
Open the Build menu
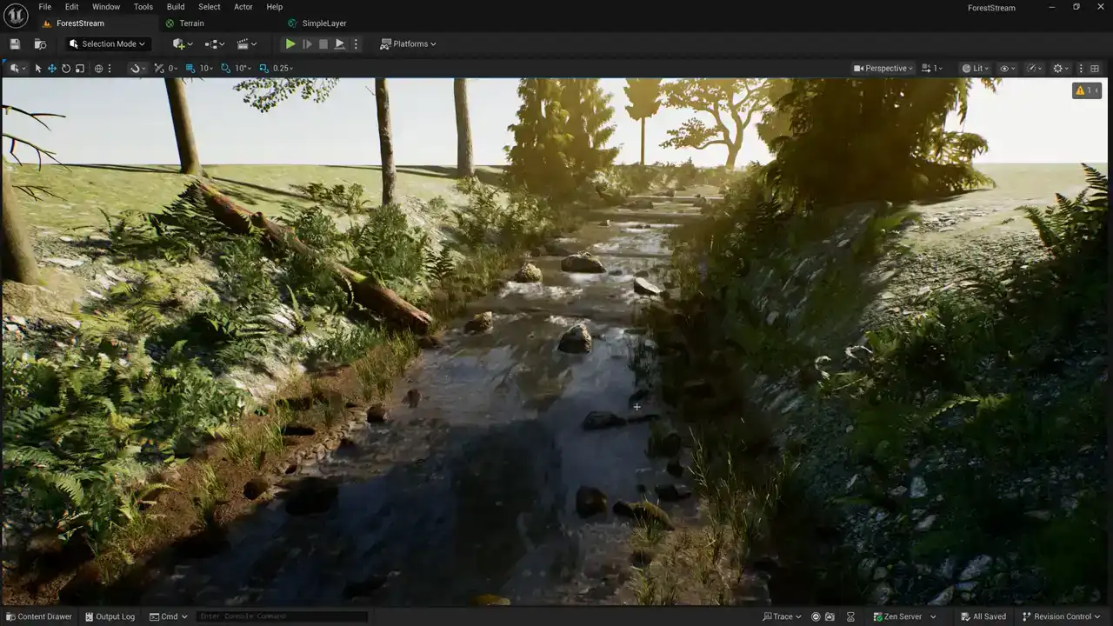click(x=176, y=7)
